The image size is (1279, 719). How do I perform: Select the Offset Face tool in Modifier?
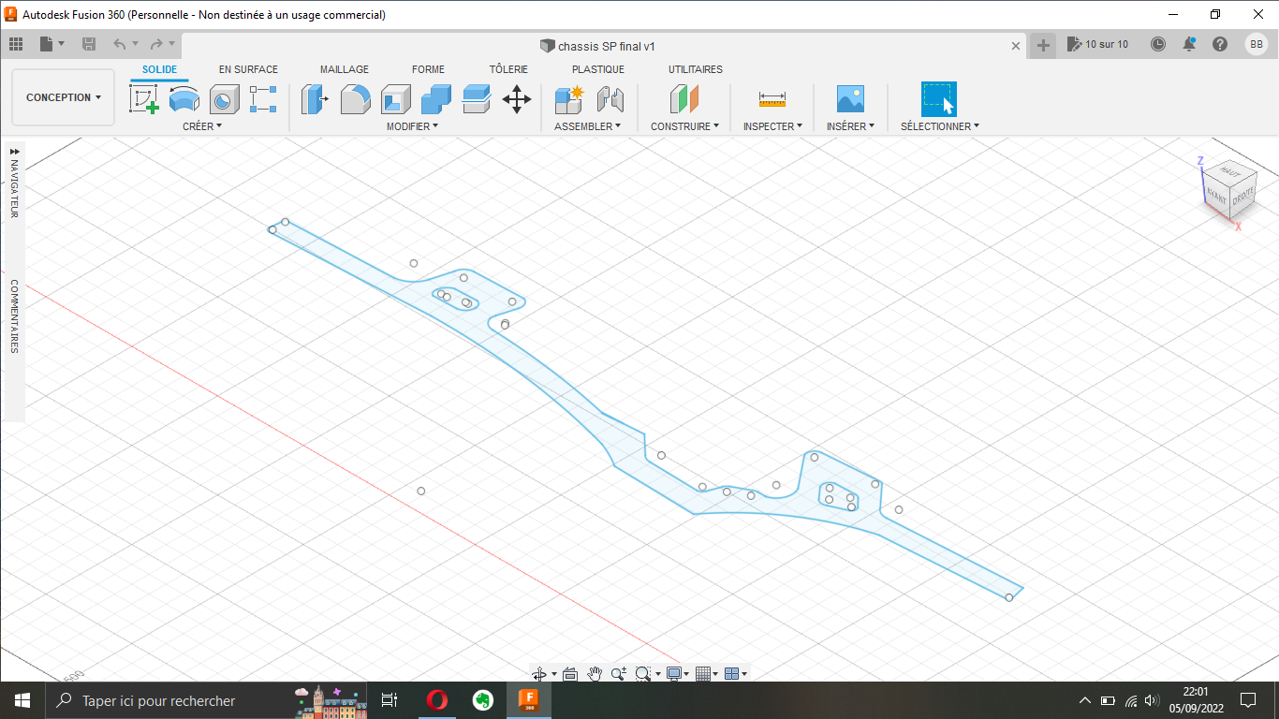click(477, 99)
